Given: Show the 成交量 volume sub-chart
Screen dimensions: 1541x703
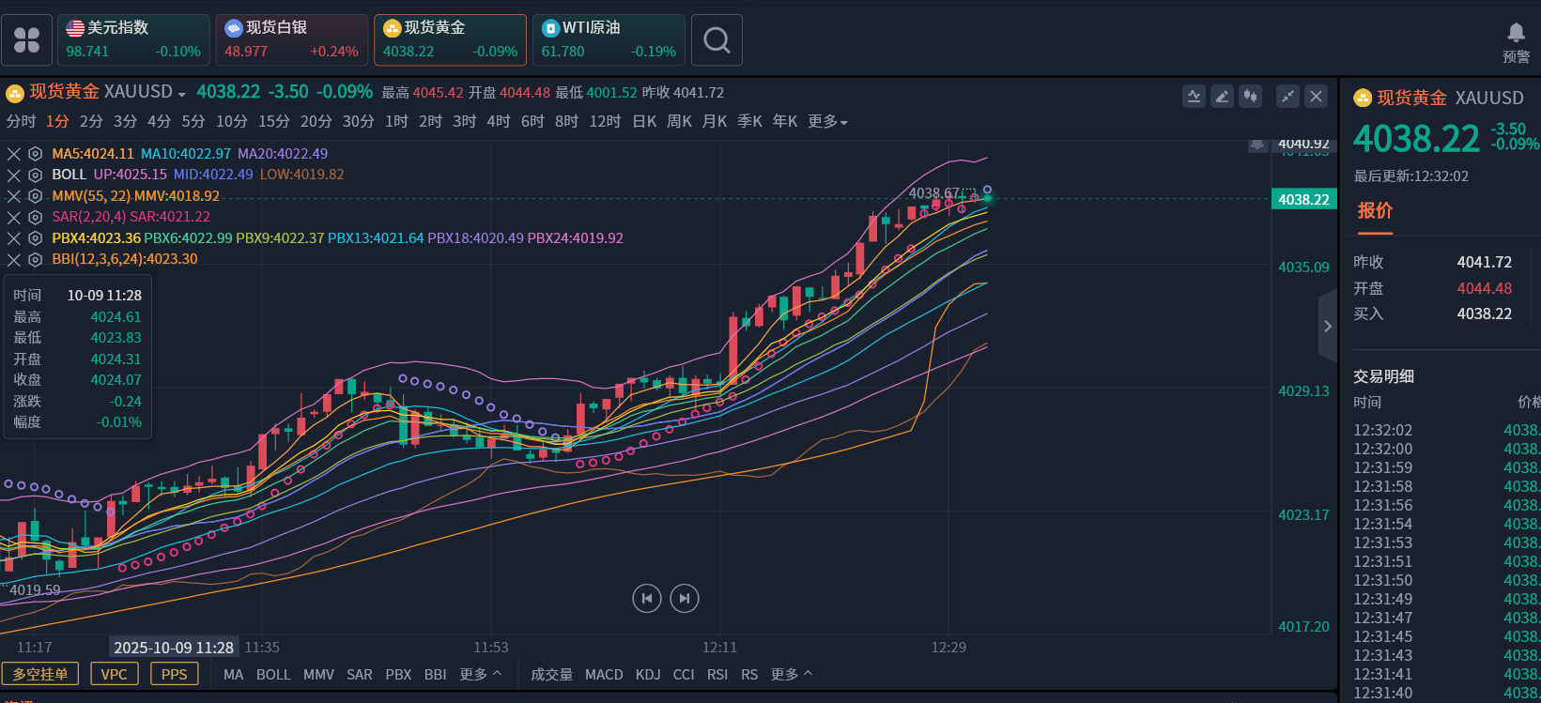Looking at the screenshot, I should (x=551, y=675).
